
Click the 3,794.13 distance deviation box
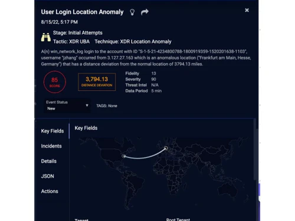pos(97,82)
